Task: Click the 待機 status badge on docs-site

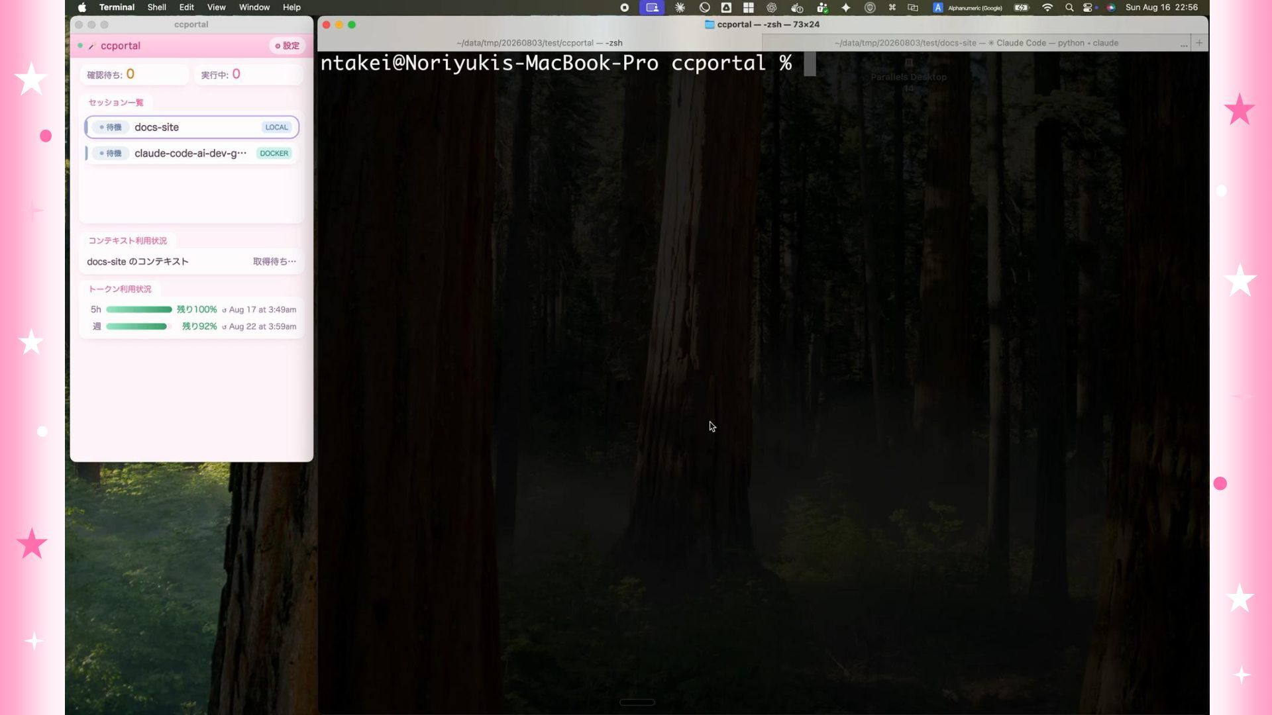Action: coord(110,127)
